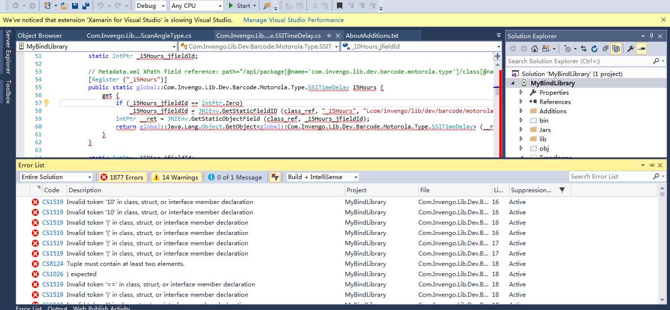Open the MyBindLibrary project dropdown in editor
This screenshot has height=310, width=670.
(x=97, y=47)
